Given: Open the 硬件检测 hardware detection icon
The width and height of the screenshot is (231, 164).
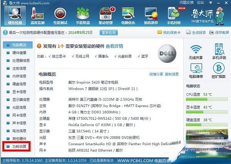Looking at the screenshot, I should pyautogui.click(x=15, y=16).
